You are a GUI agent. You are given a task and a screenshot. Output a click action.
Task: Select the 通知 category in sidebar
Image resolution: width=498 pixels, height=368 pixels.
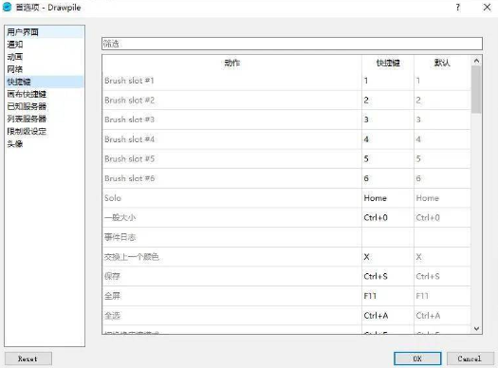pos(45,45)
